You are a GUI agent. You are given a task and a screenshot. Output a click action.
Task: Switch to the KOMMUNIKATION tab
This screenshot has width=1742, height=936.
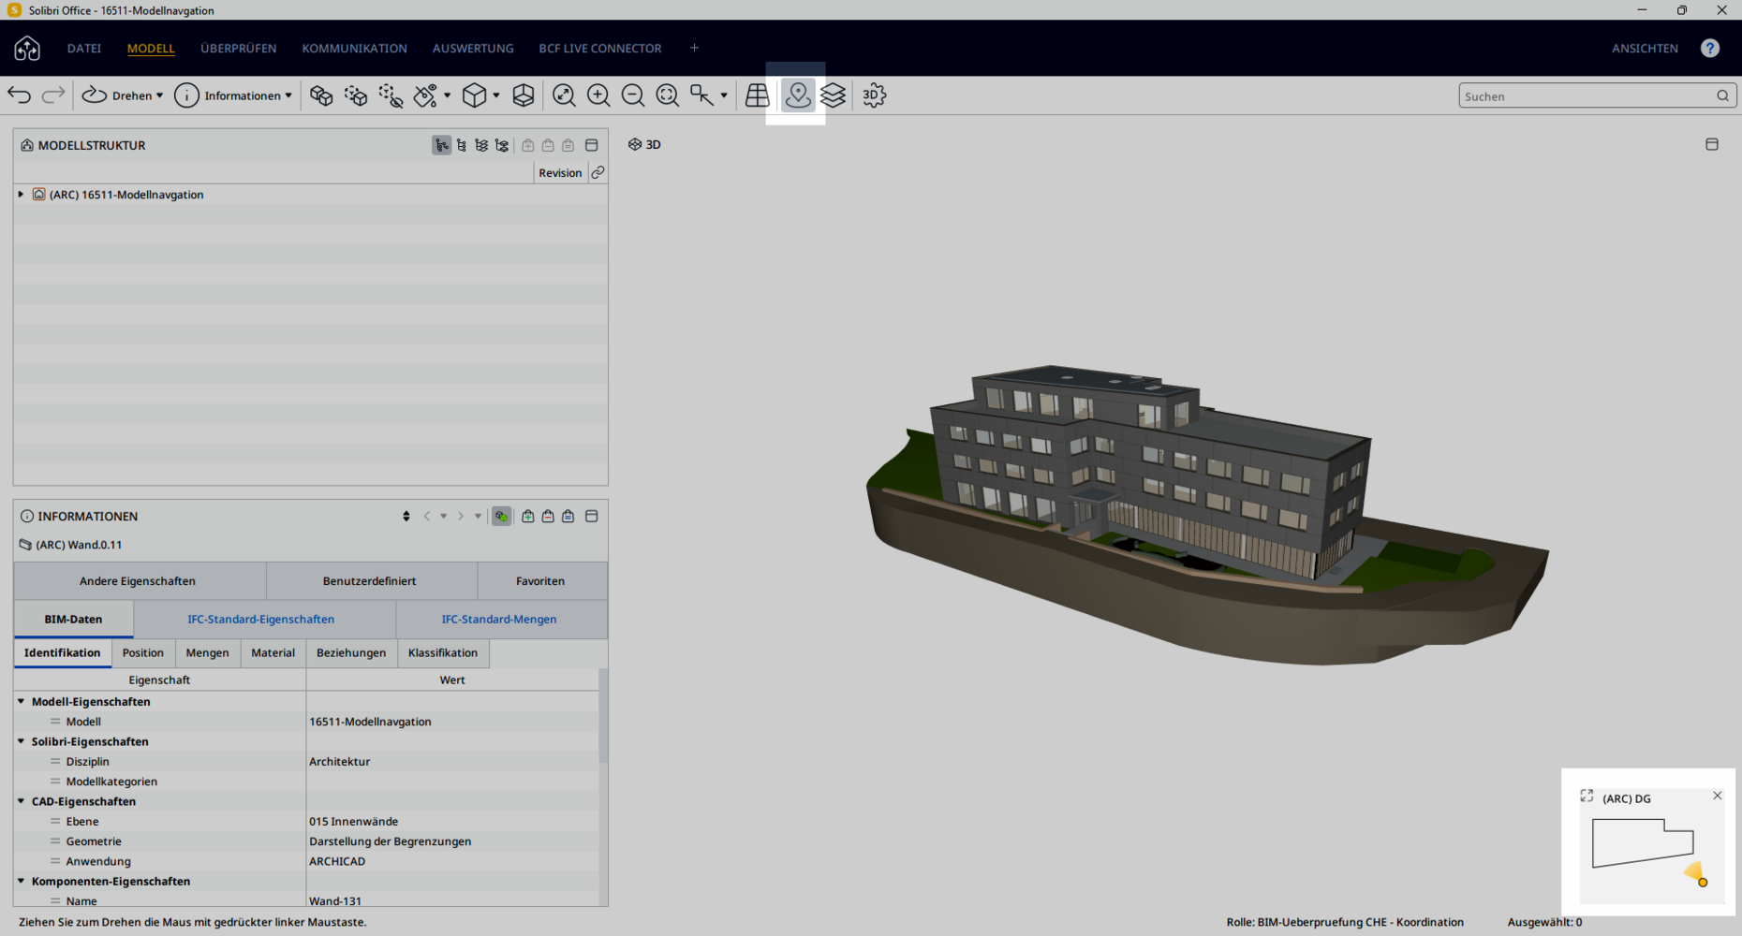point(354,49)
